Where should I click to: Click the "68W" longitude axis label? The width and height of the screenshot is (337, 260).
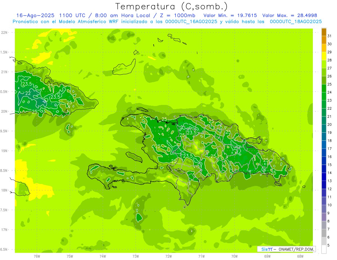coord(300,256)
